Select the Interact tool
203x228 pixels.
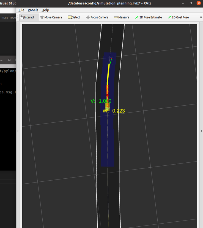tap(28, 17)
